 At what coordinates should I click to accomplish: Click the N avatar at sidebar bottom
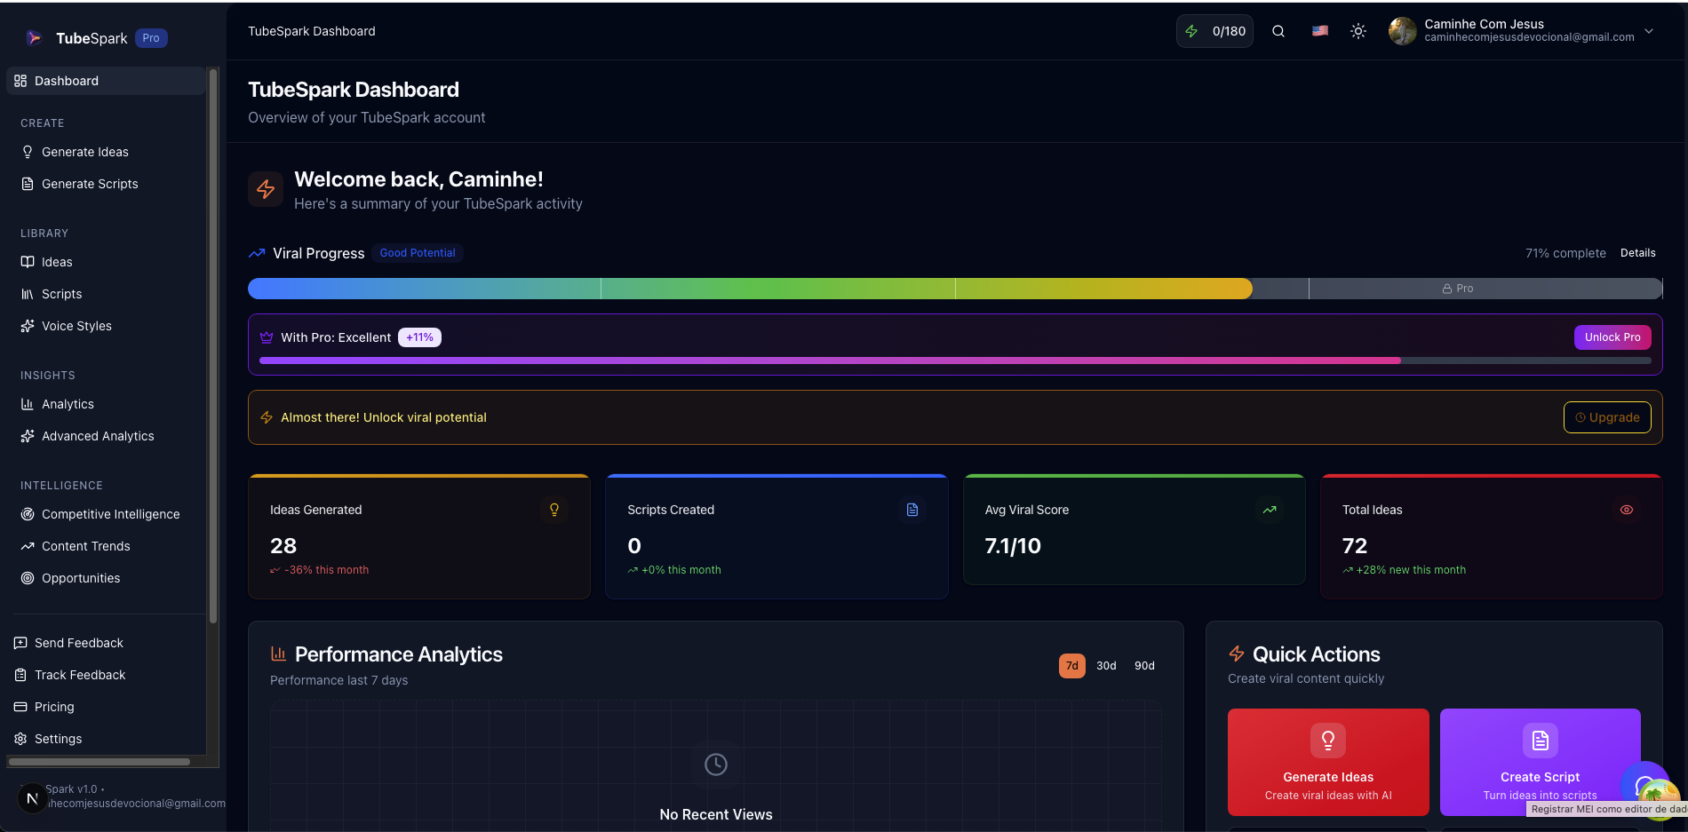pos(32,798)
